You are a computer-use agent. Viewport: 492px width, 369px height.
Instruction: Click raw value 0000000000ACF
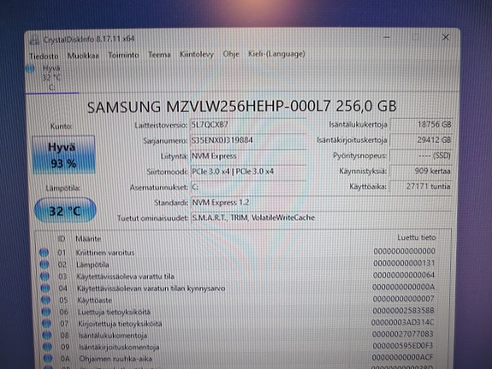pos(402,357)
